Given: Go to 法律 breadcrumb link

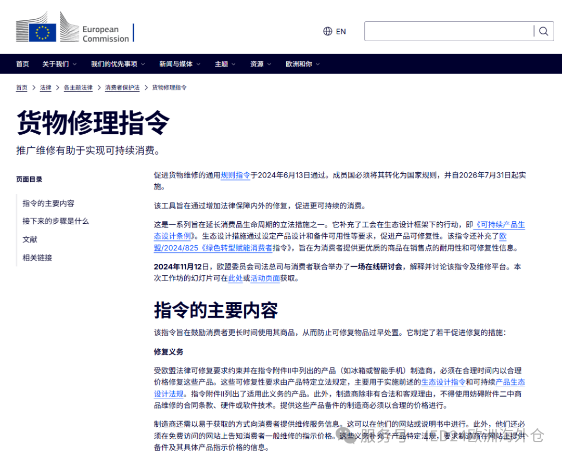Looking at the screenshot, I should click(45, 87).
